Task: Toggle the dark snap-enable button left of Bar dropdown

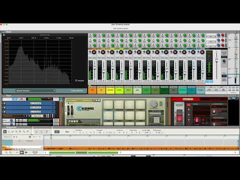Action: click(x=57, y=131)
